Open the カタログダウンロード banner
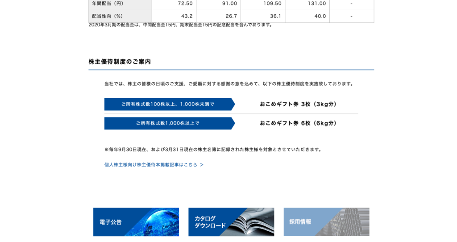Viewport: 457px width, 242px height. pyautogui.click(x=231, y=222)
